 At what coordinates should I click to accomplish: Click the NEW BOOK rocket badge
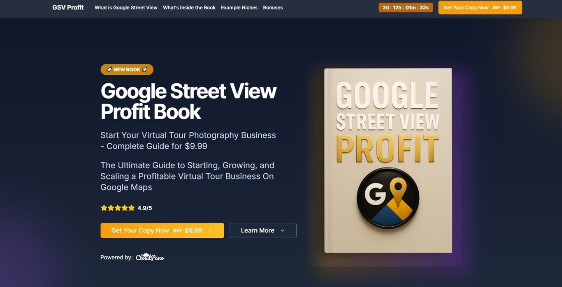click(127, 69)
